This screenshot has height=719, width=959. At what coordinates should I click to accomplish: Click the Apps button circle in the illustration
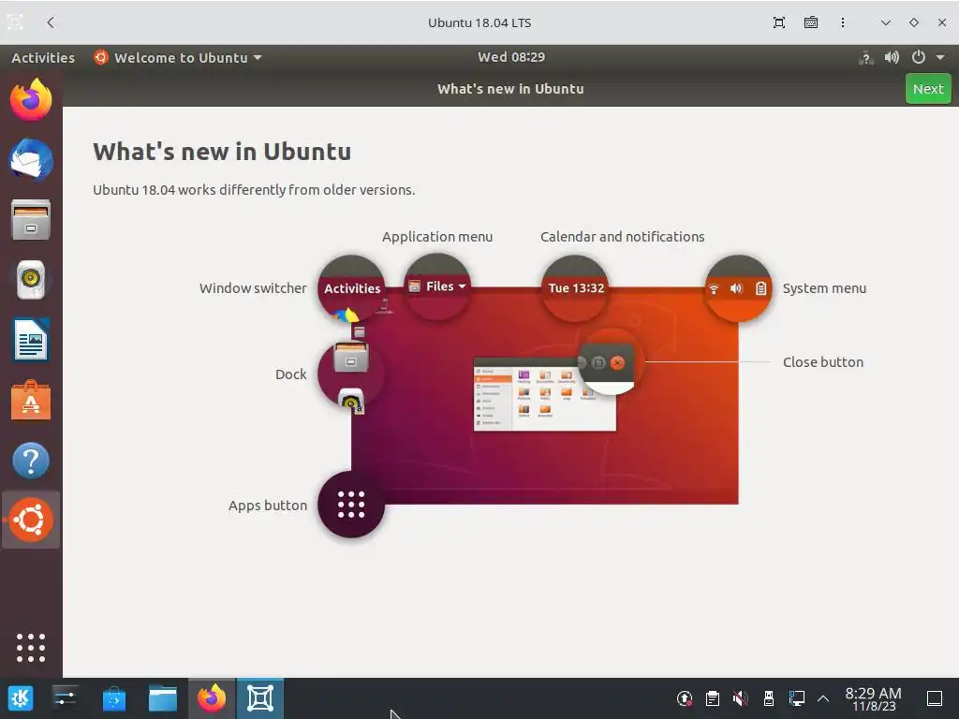tap(351, 505)
